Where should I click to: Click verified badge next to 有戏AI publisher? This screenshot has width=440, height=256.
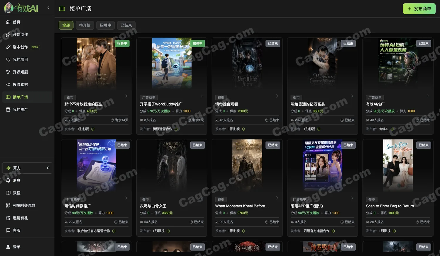[392, 129]
